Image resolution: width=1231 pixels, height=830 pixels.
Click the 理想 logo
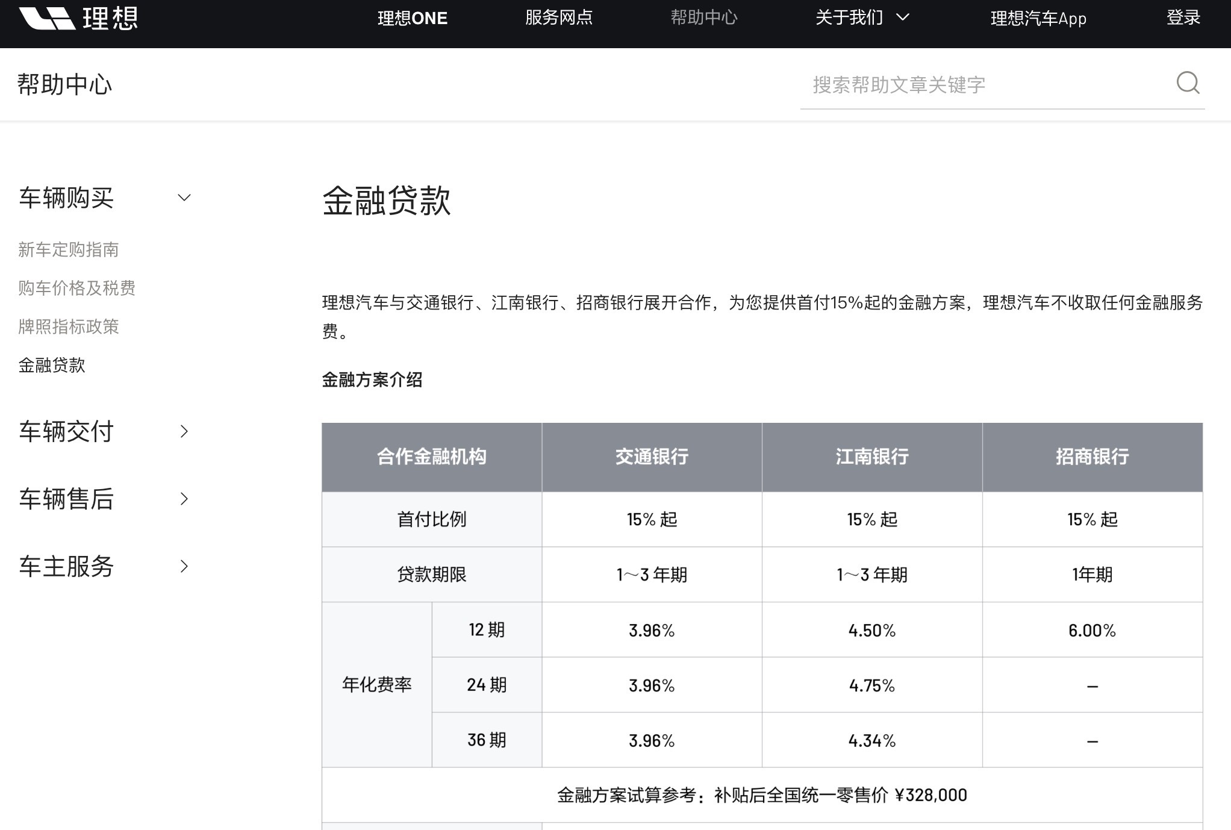click(x=78, y=18)
